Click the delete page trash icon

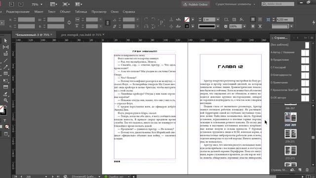tap(307, 170)
